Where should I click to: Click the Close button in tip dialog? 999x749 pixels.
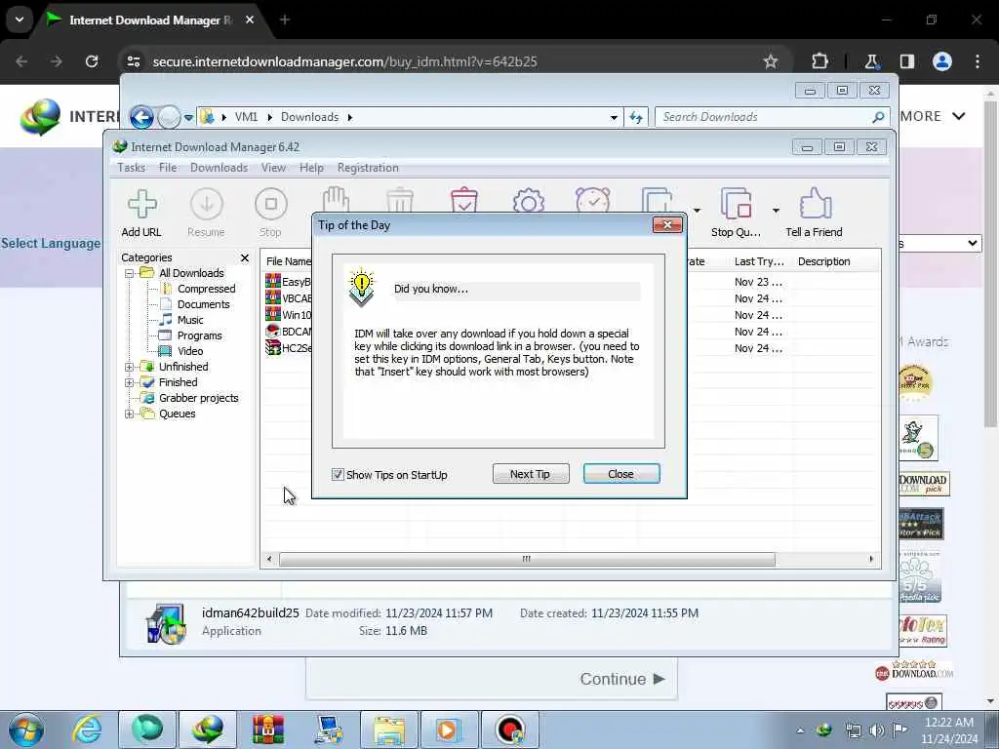point(621,474)
